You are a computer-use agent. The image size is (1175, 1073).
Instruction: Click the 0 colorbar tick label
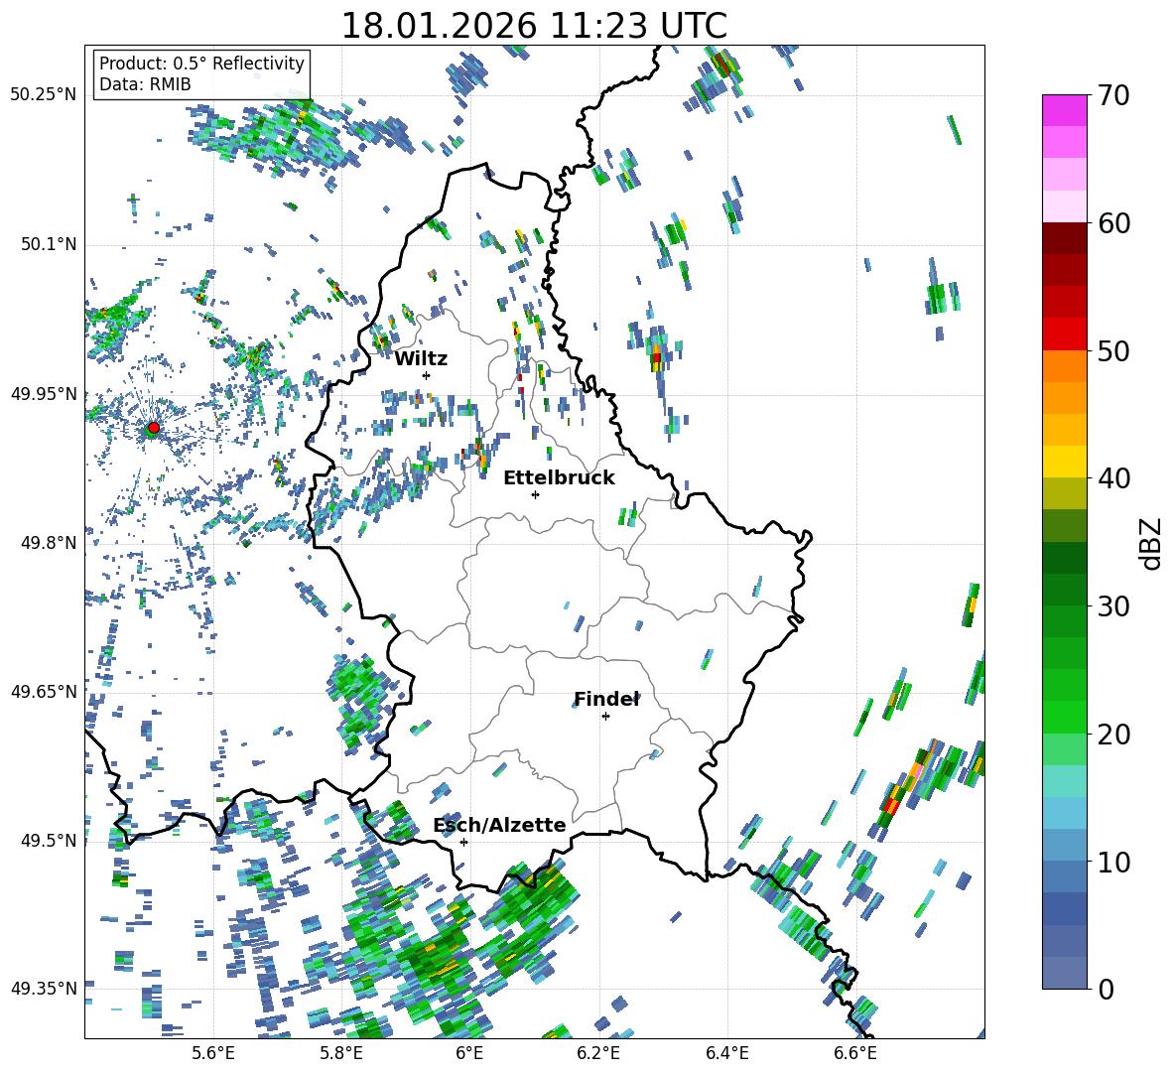(x=1106, y=989)
